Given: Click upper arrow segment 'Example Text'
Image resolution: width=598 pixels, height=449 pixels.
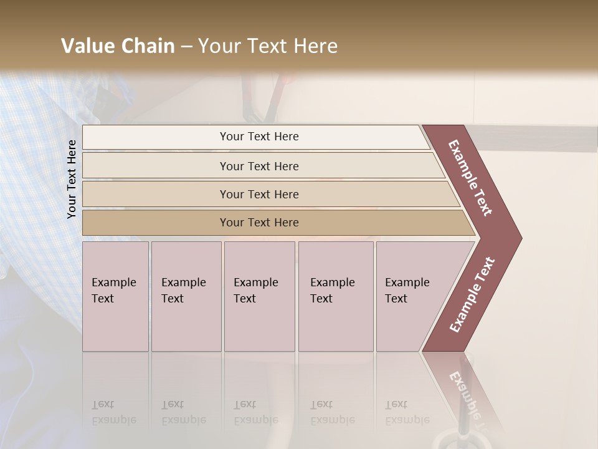Looking at the screenshot, I should pos(470,178).
